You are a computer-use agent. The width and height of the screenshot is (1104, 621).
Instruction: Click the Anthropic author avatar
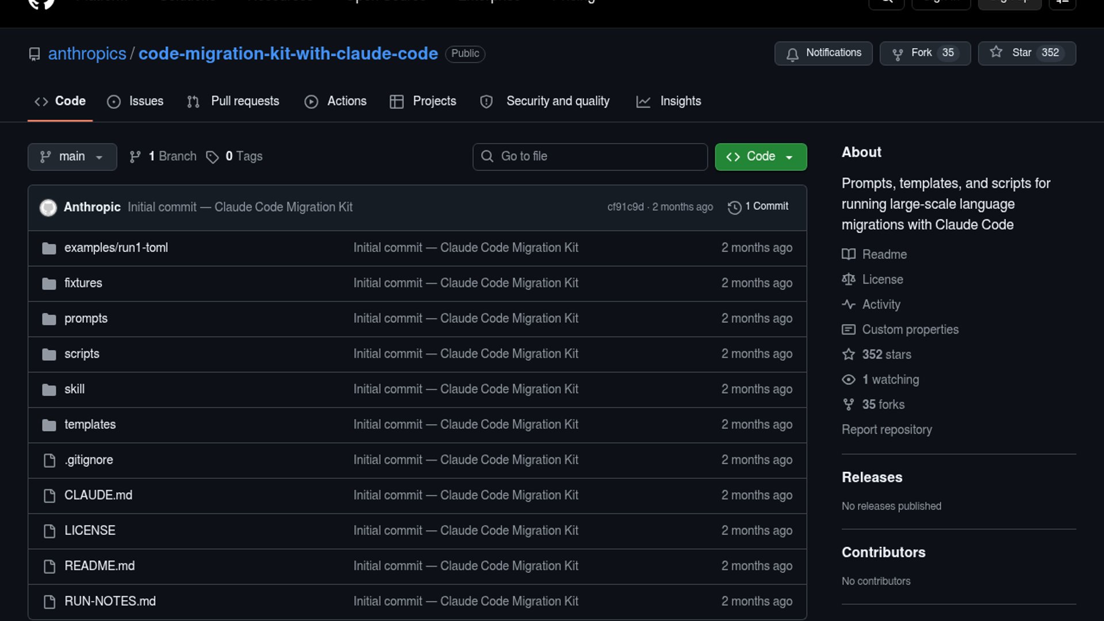coord(48,207)
